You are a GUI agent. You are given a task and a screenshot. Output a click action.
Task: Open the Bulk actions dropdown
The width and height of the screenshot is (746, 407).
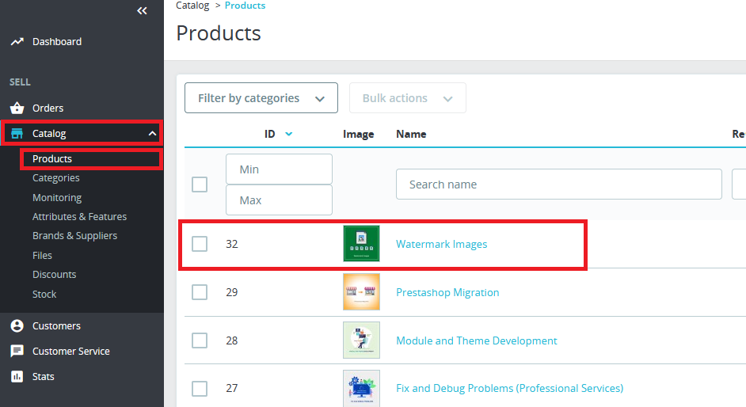click(407, 98)
